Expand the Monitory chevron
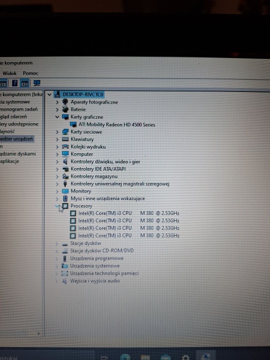This screenshot has width=270, height=360. [58, 191]
